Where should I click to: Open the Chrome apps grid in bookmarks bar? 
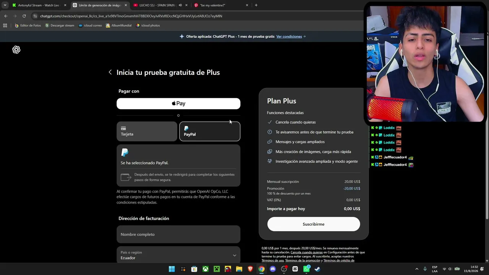[5, 26]
